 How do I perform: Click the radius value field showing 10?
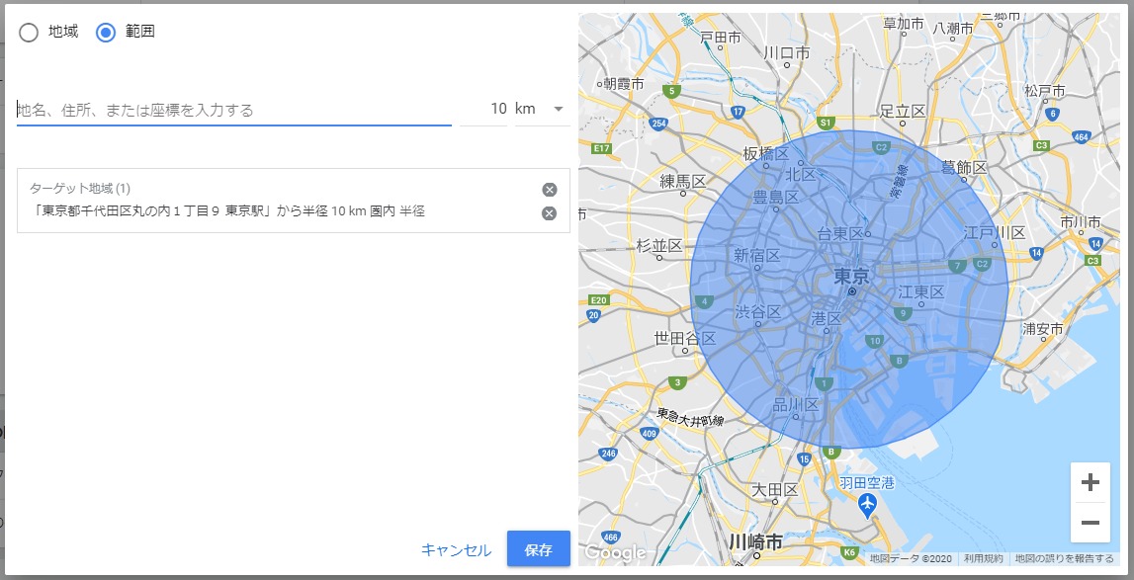484,109
